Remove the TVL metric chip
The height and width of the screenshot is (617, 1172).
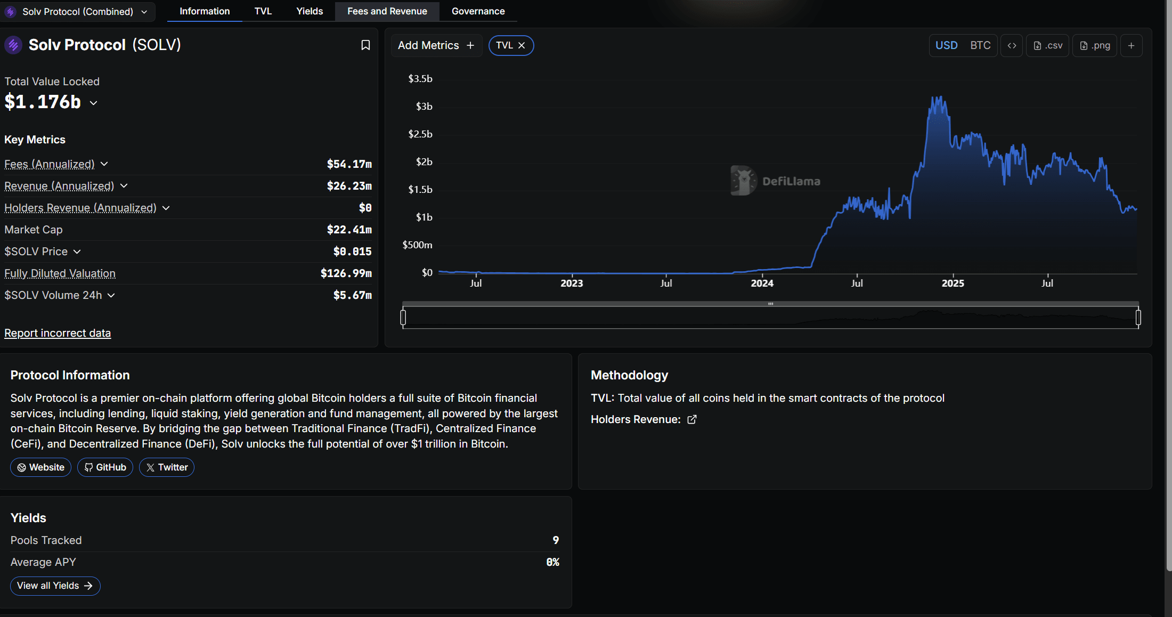[x=522, y=45]
